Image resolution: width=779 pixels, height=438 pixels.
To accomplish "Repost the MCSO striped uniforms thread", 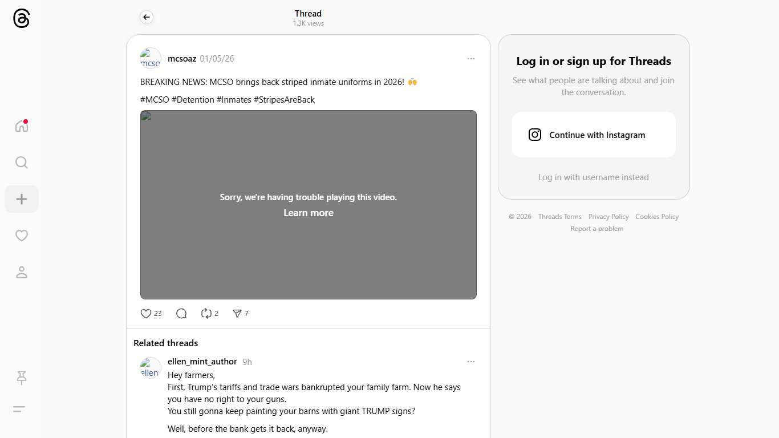I will pyautogui.click(x=209, y=313).
